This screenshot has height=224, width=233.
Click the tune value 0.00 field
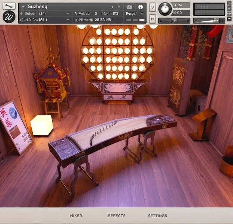(x=181, y=13)
